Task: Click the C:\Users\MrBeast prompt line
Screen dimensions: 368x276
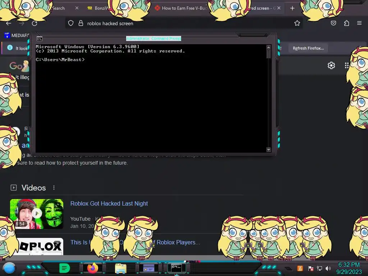Action: [60, 60]
